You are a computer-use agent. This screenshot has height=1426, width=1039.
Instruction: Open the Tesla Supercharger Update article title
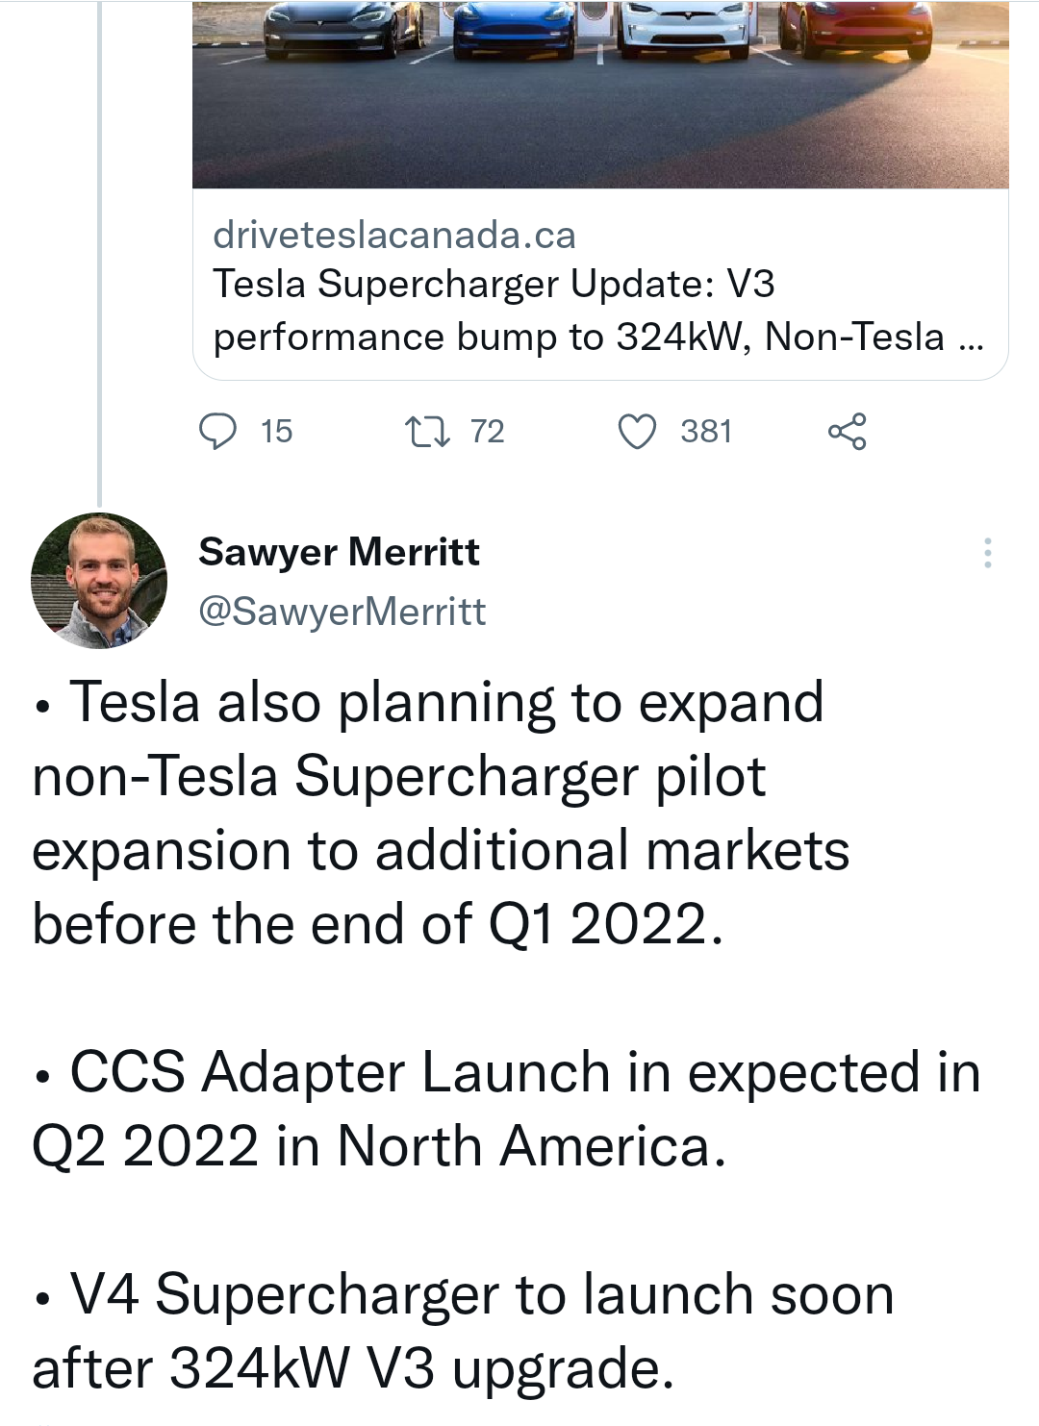pyautogui.click(x=596, y=311)
